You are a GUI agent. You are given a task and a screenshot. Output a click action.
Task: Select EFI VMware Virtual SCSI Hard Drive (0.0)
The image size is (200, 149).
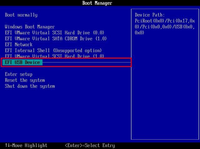click(x=54, y=32)
